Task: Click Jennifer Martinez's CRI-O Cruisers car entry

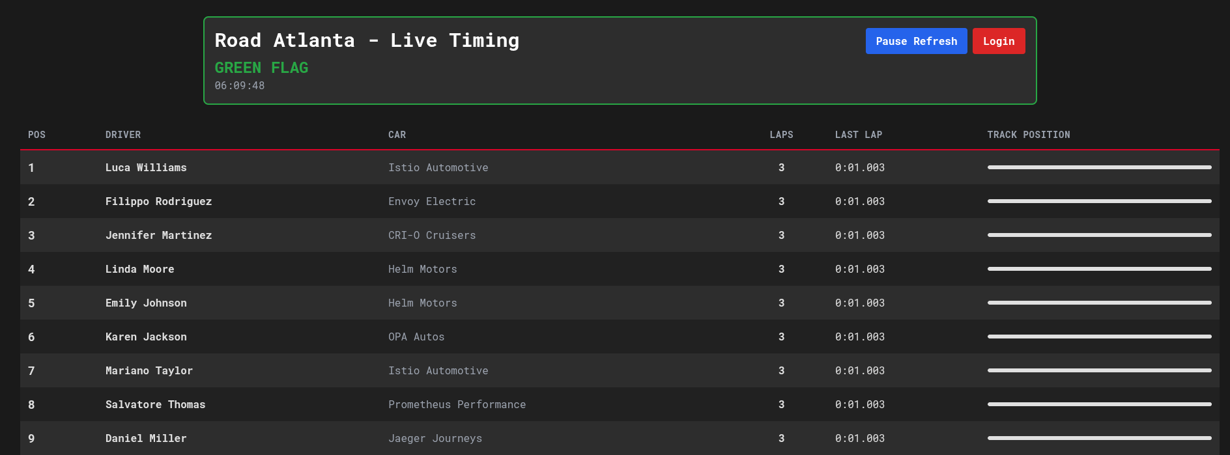Action: click(432, 235)
